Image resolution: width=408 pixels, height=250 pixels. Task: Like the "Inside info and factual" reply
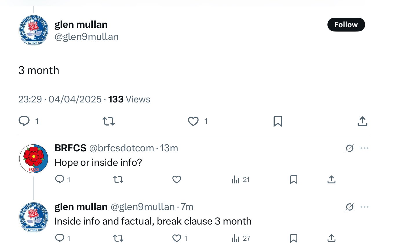coord(177,238)
